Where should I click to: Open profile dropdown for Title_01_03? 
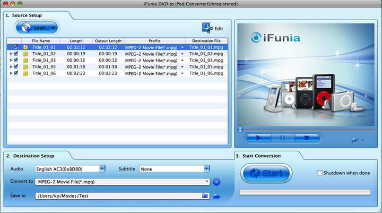pos(182,61)
